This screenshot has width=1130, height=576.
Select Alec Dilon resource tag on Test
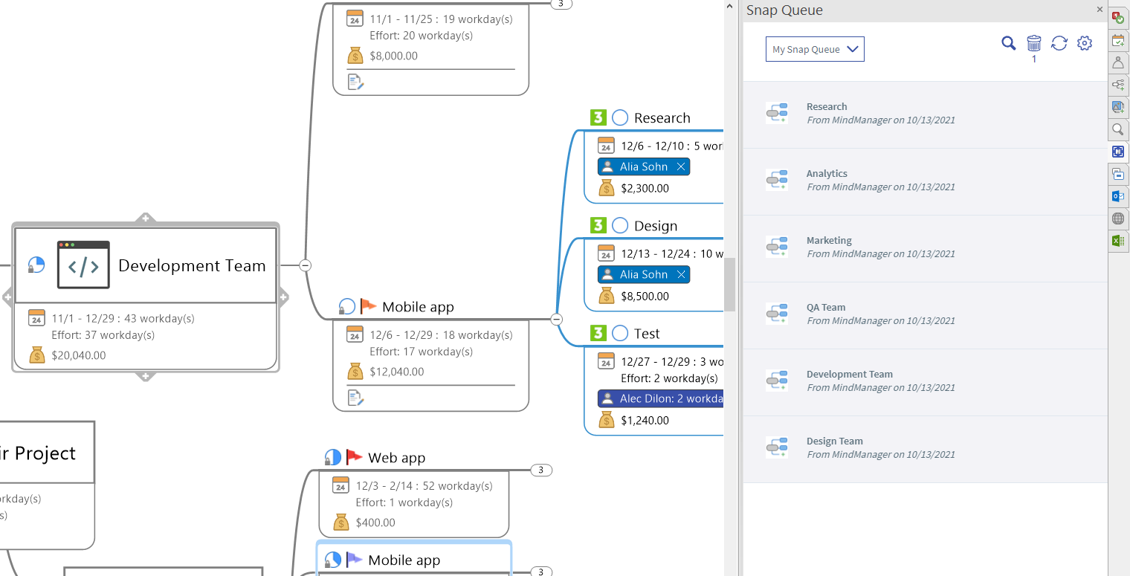pos(661,398)
